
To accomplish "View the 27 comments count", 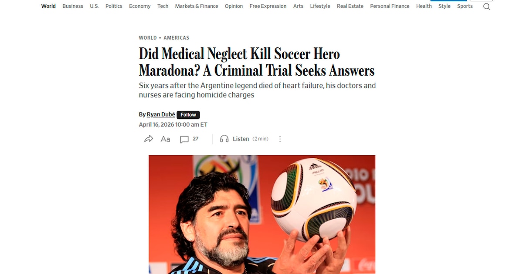I will (x=196, y=139).
